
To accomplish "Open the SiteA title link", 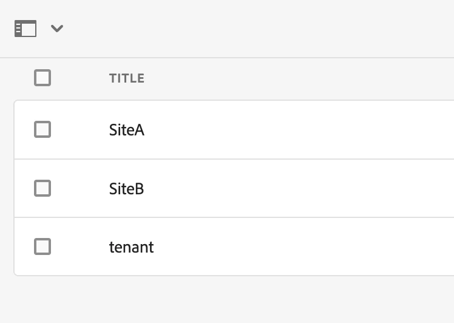I will [126, 130].
